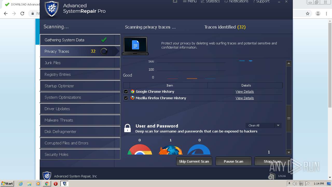The height and width of the screenshot is (187, 332).
Task: Select the Malware Threats step
Action: click(x=80, y=120)
